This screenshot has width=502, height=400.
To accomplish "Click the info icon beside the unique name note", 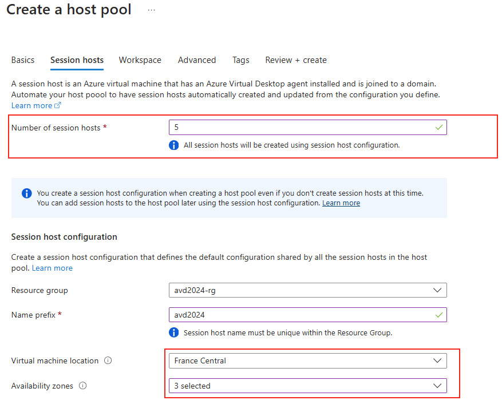I will tap(173, 332).
